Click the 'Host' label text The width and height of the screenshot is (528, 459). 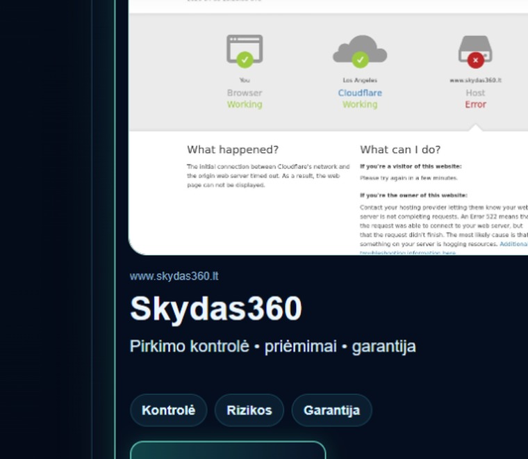coord(475,93)
